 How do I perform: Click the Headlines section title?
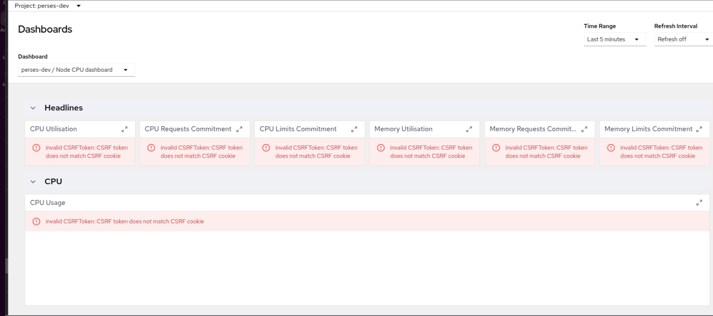coord(63,108)
